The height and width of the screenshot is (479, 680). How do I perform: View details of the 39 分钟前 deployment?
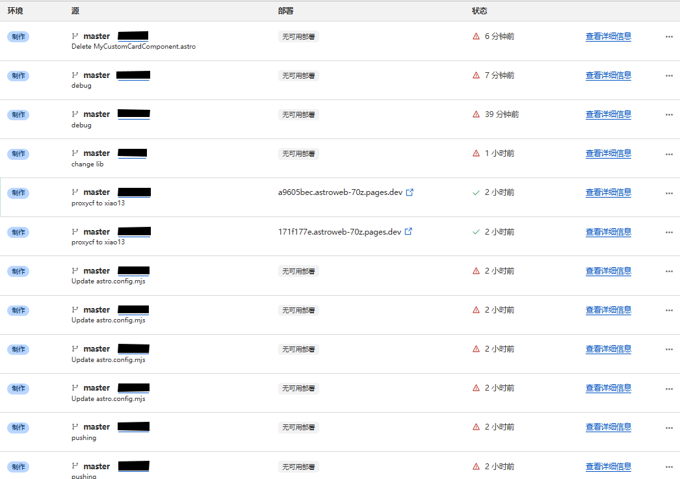pos(608,114)
